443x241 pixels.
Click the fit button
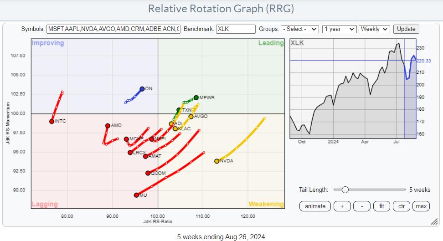[x=381, y=206]
